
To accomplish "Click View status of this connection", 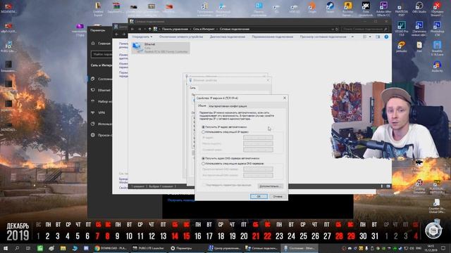I will [323, 37].
